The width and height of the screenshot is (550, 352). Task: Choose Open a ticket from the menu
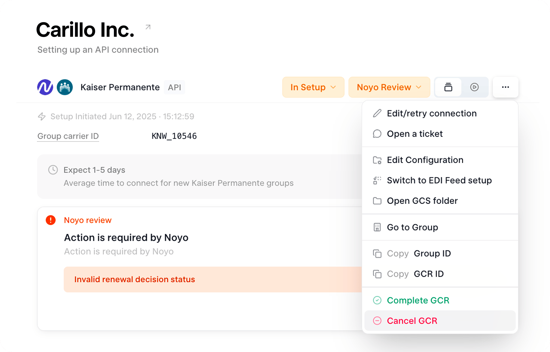pos(440,134)
